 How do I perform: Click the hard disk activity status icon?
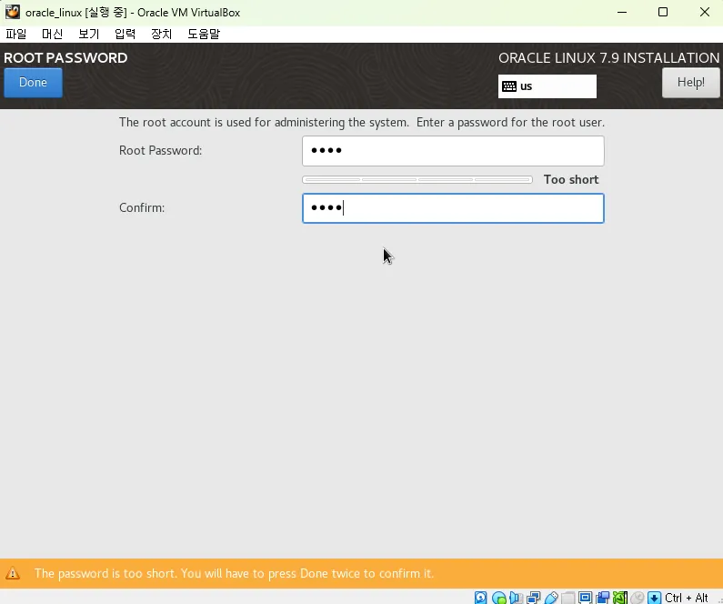coord(480,598)
